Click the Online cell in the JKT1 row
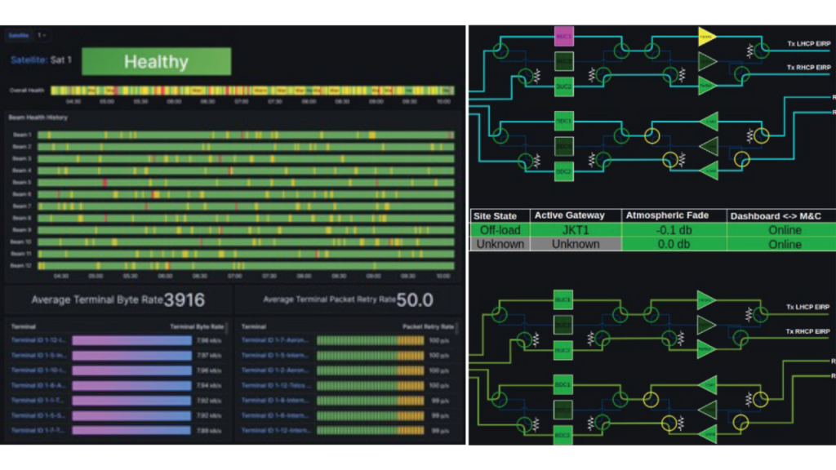This screenshot has width=836, height=470. pyautogui.click(x=781, y=230)
